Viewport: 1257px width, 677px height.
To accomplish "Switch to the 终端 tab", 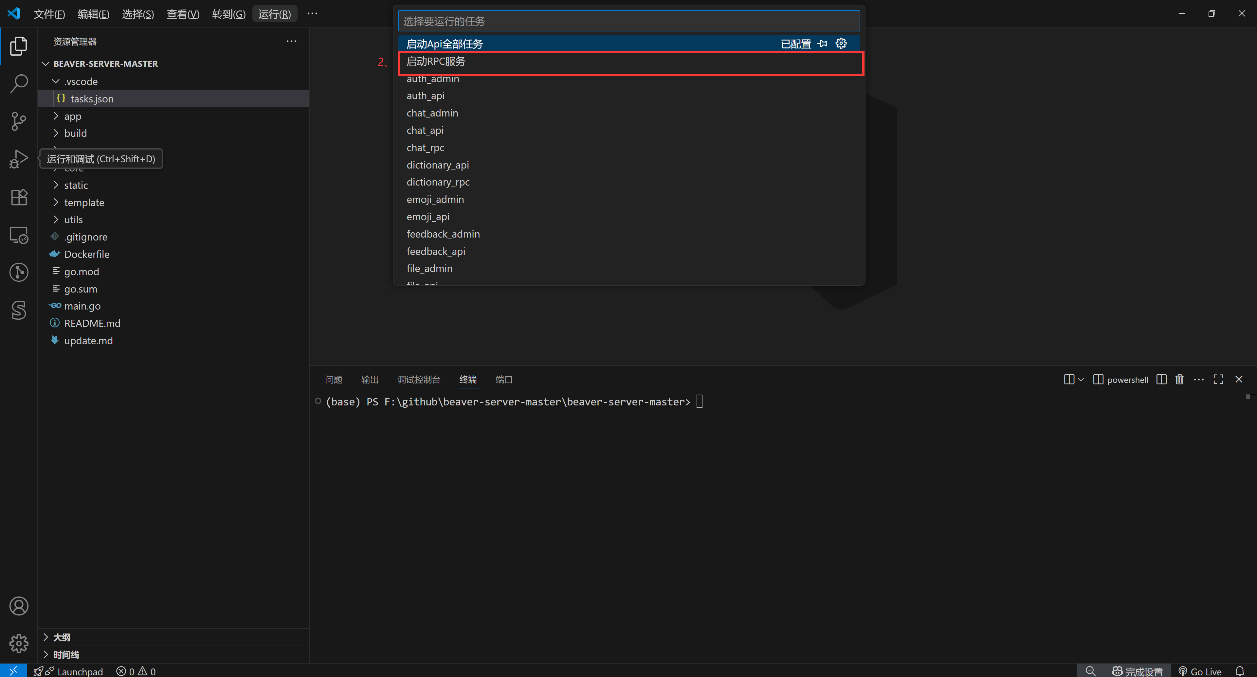I will tap(468, 380).
